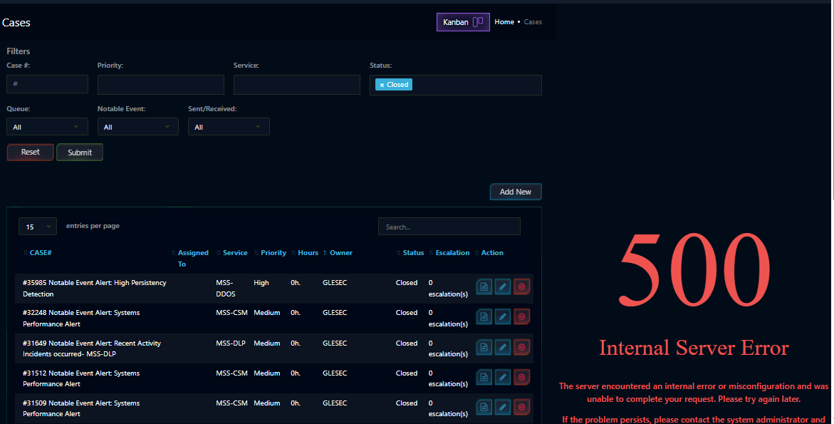Open the Sent/Received dropdown
Image resolution: width=834 pixels, height=424 pixels.
point(229,127)
